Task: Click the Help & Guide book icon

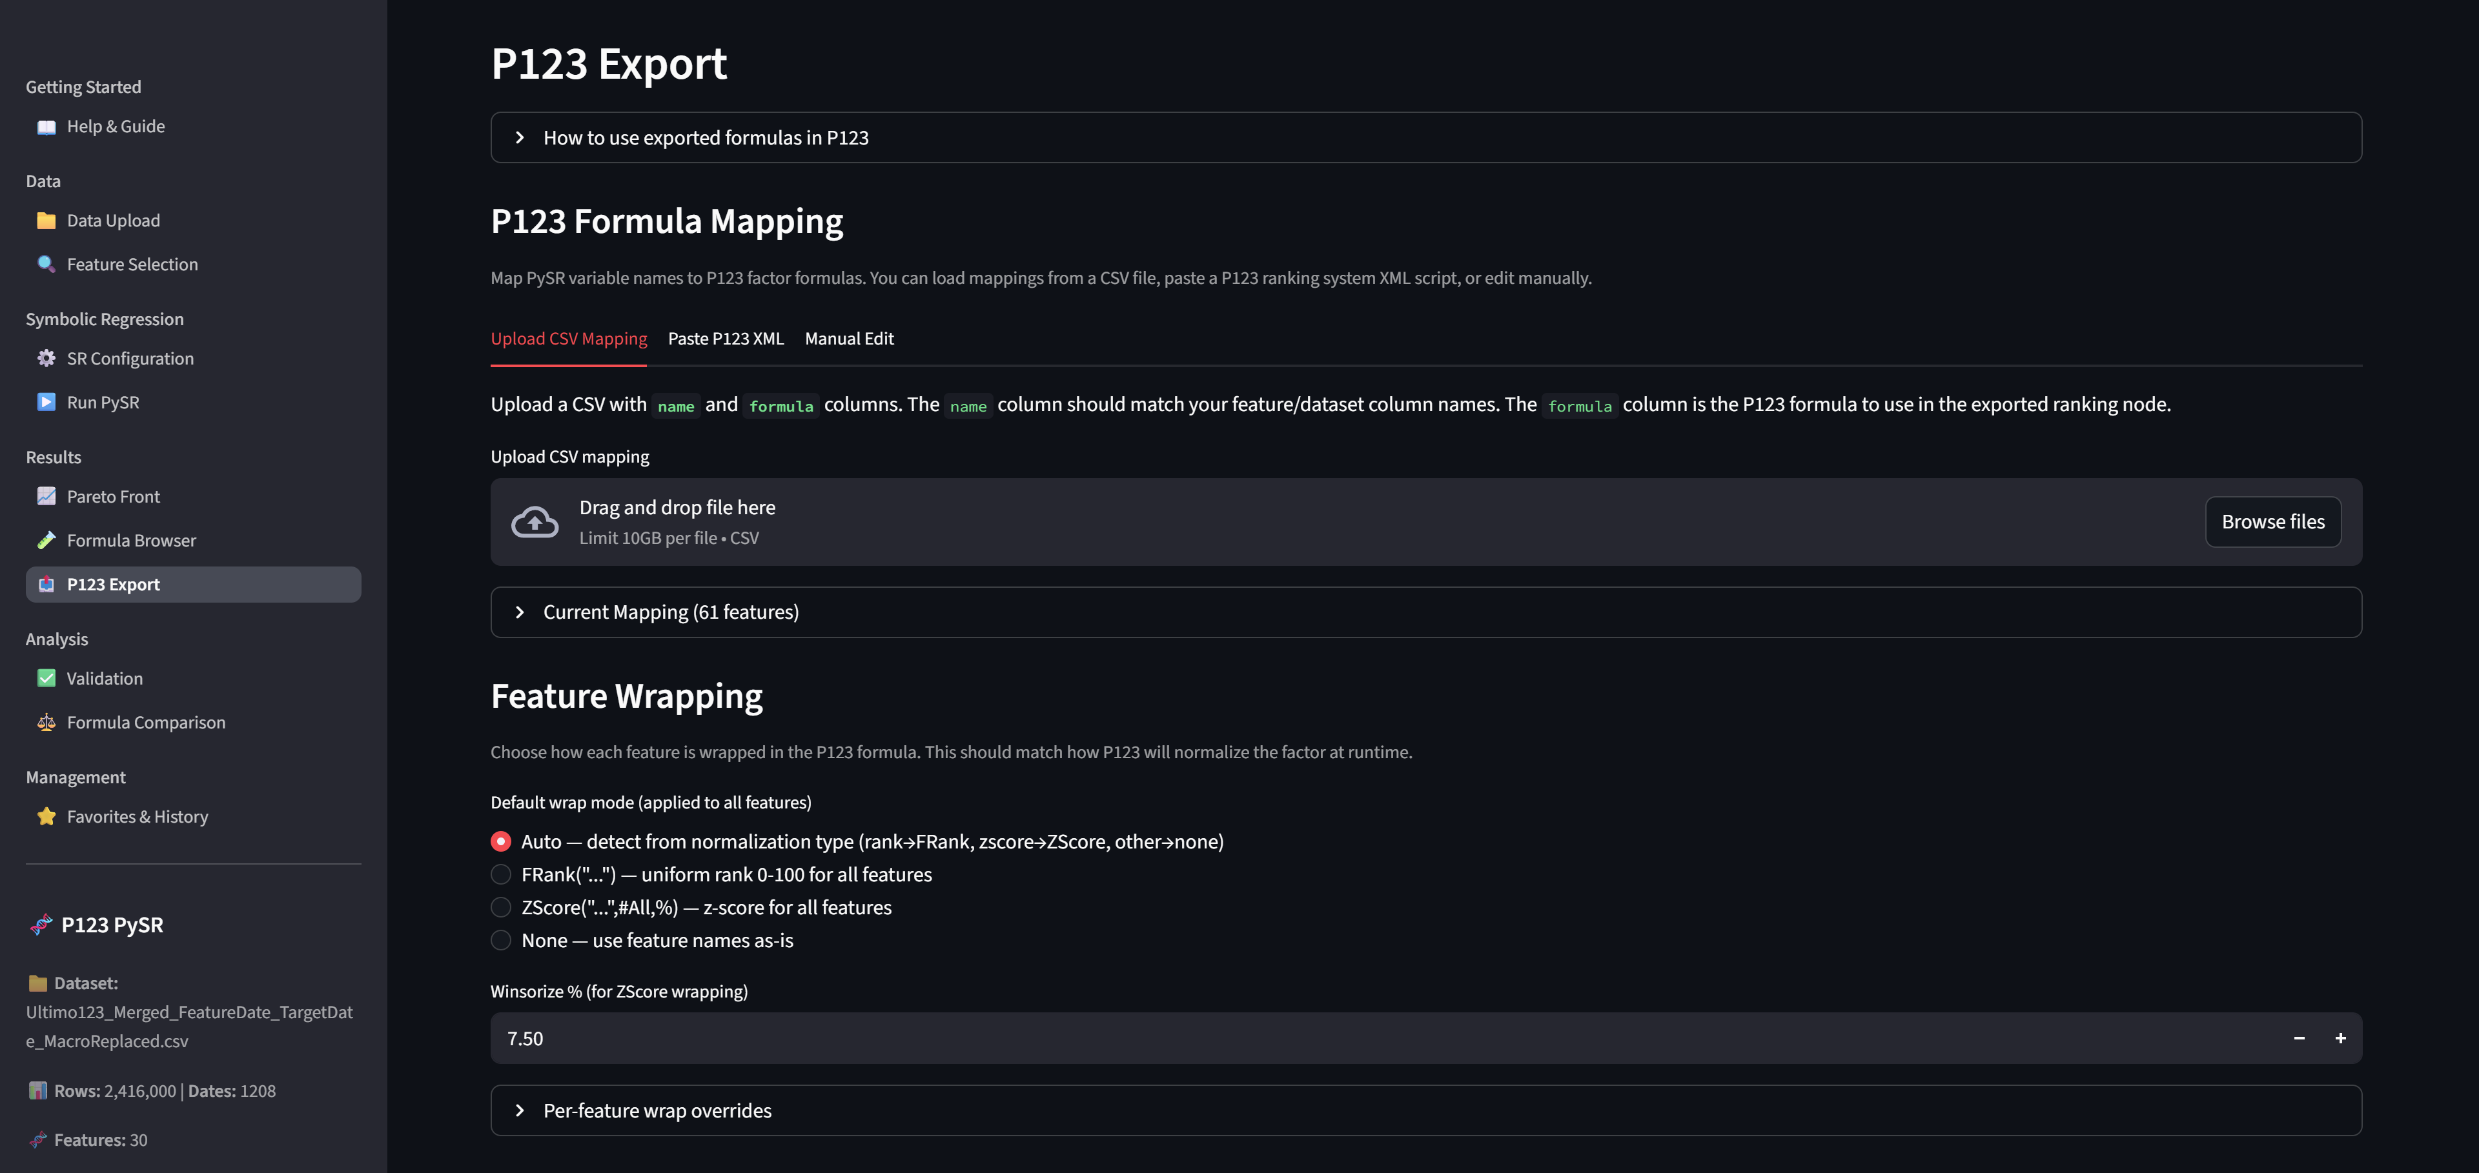Action: tap(46, 127)
